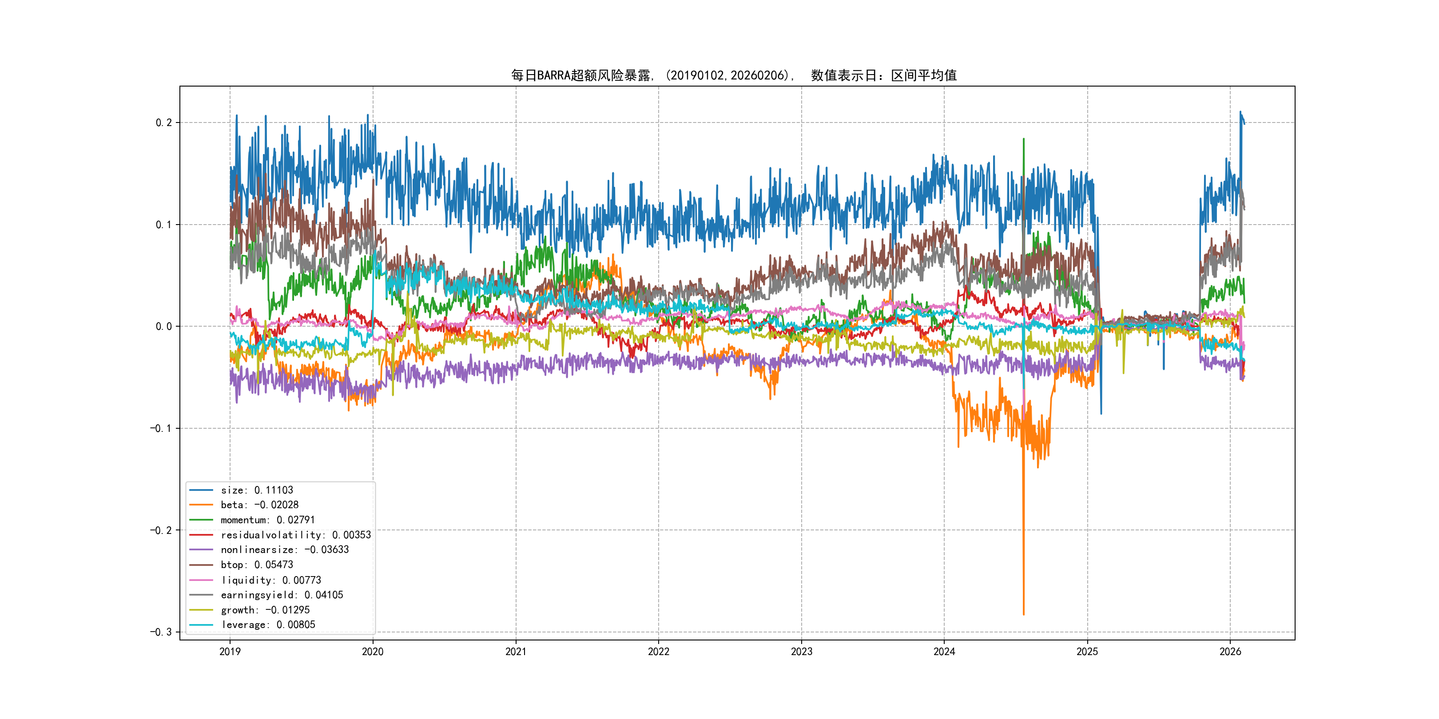Select the 'earningsyield: 0.04105' legend text
This screenshot has height=719, width=1439.
tap(282, 595)
